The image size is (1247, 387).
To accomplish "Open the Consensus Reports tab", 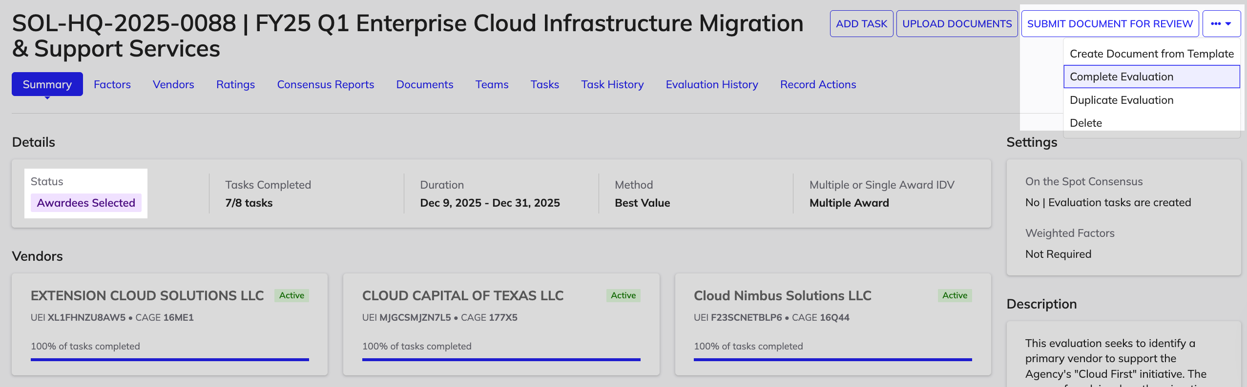I will [x=326, y=84].
